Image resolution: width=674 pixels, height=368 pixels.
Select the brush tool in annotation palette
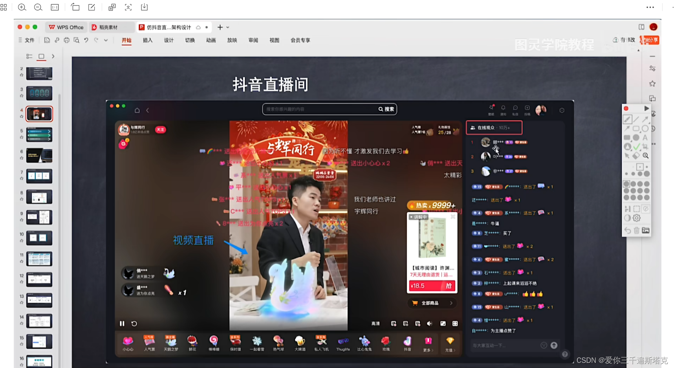click(x=627, y=119)
